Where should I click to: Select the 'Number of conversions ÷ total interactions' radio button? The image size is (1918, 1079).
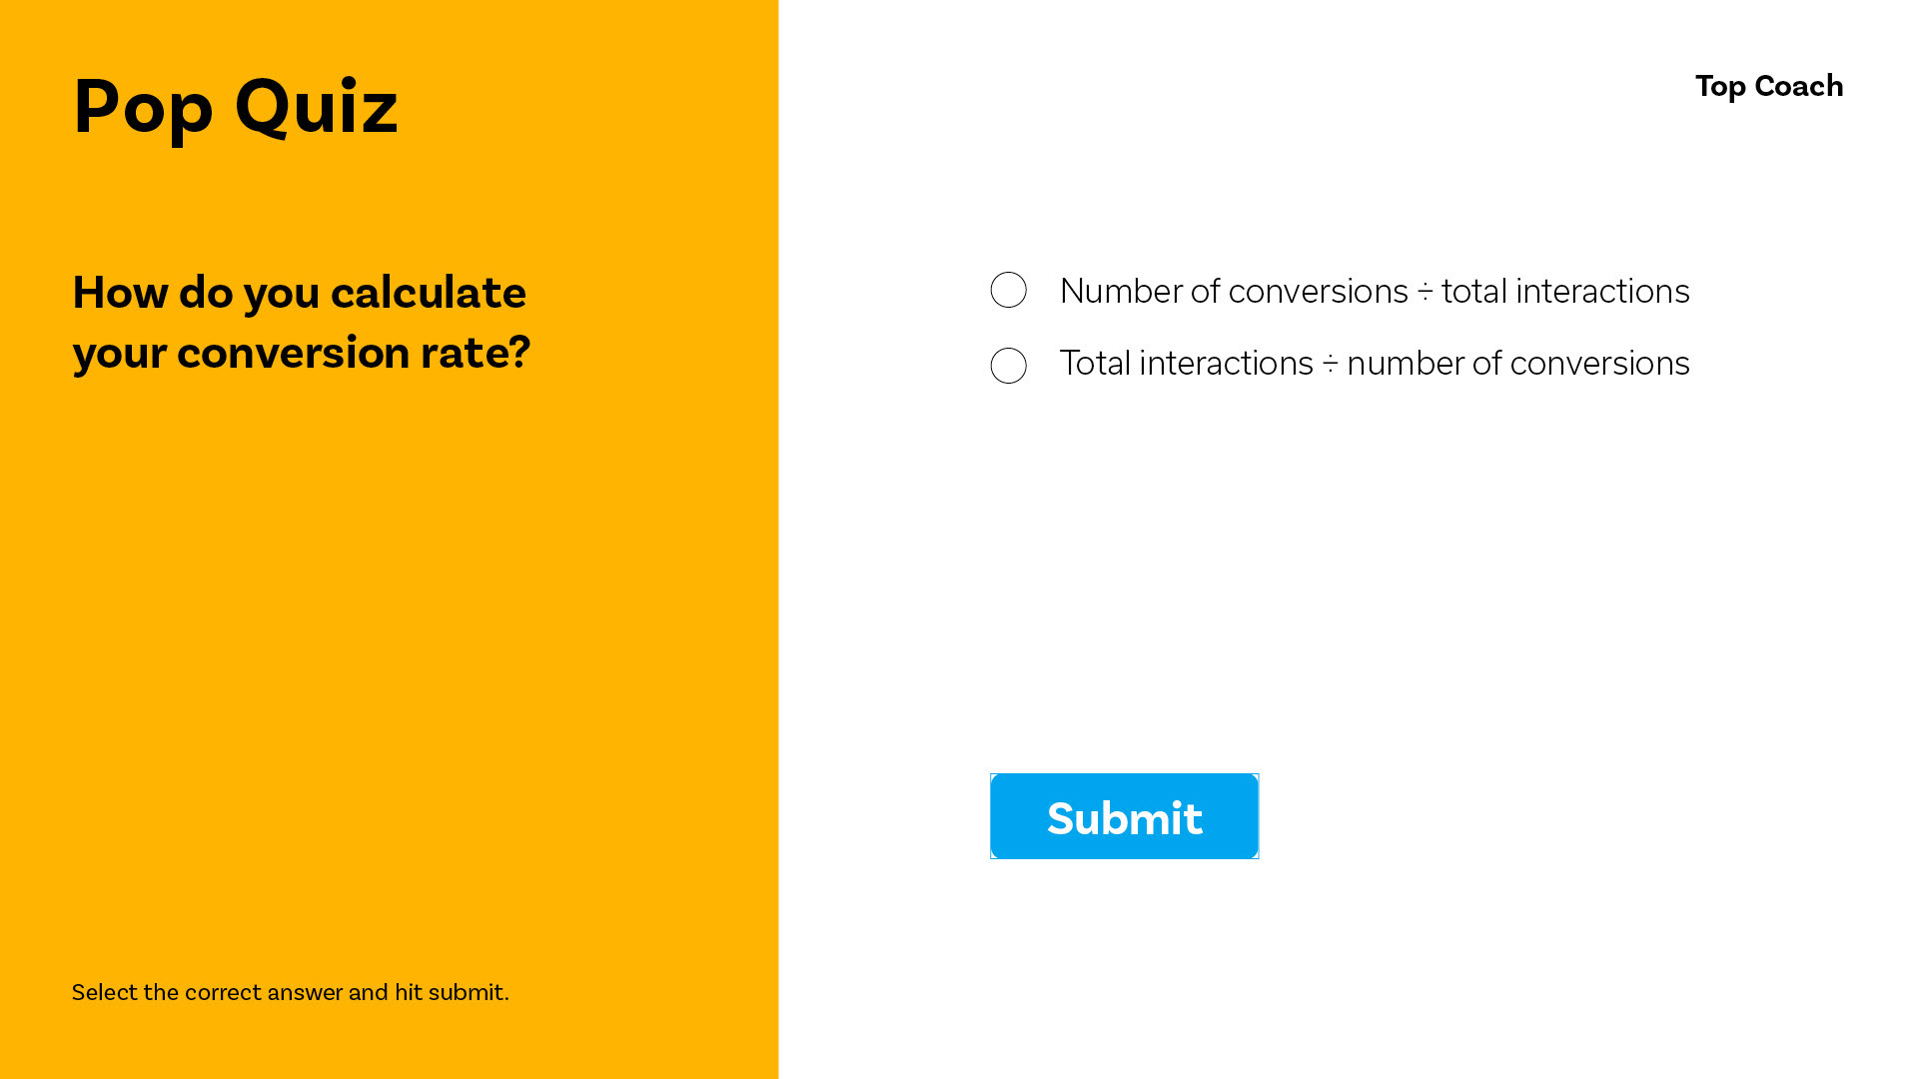click(x=1008, y=290)
